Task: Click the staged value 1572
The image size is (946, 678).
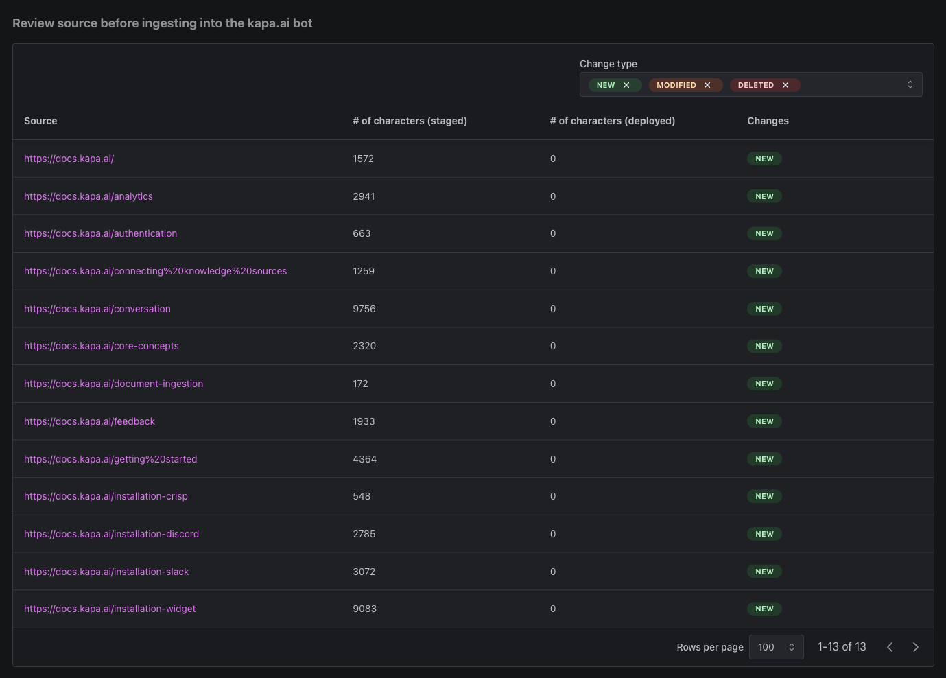Action: point(364,159)
